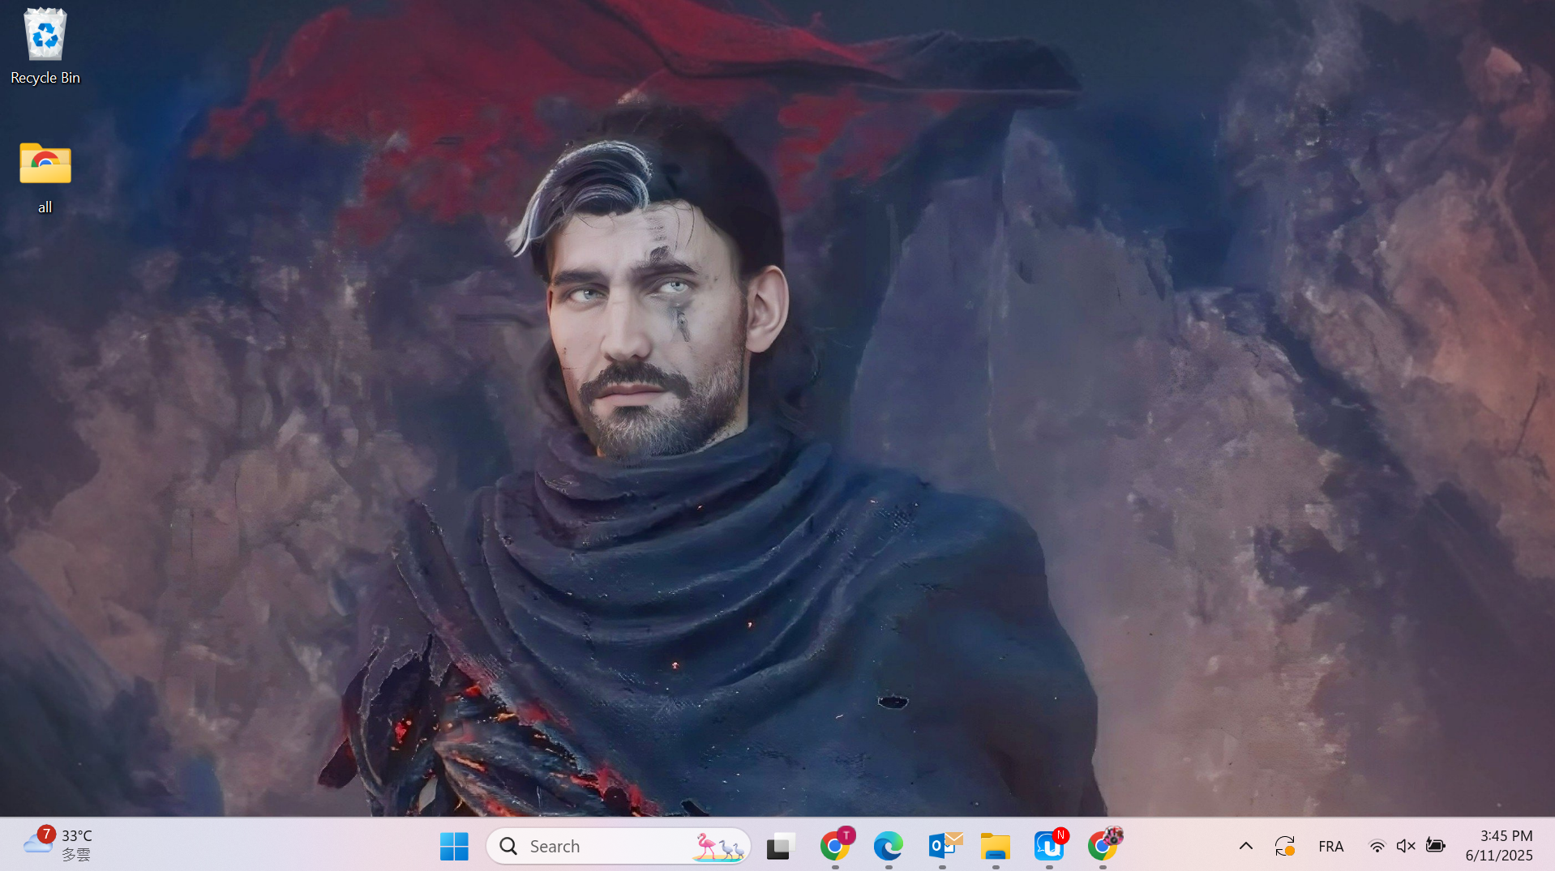Switch the FRA input language indicator
This screenshot has height=871, width=1555.
click(1331, 846)
